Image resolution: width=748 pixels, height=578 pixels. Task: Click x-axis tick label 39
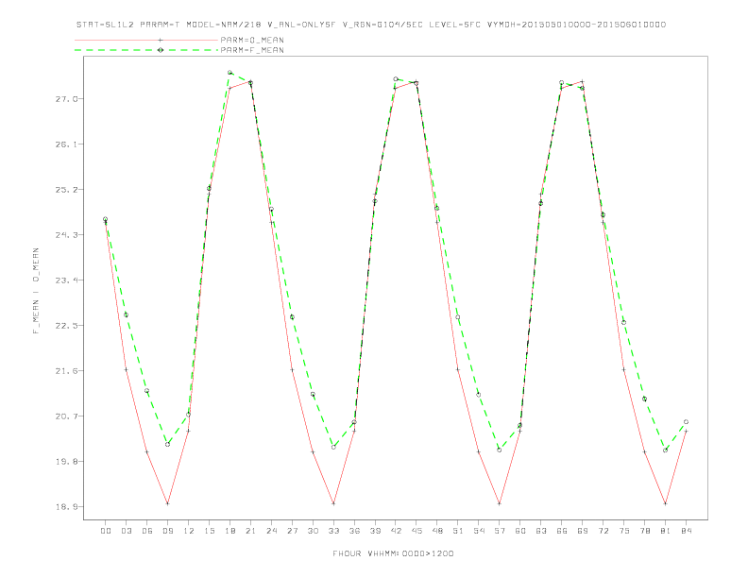point(375,531)
